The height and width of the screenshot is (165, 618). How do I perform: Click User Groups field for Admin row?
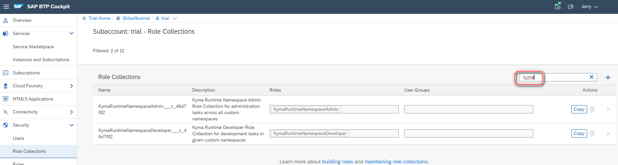click(468, 109)
